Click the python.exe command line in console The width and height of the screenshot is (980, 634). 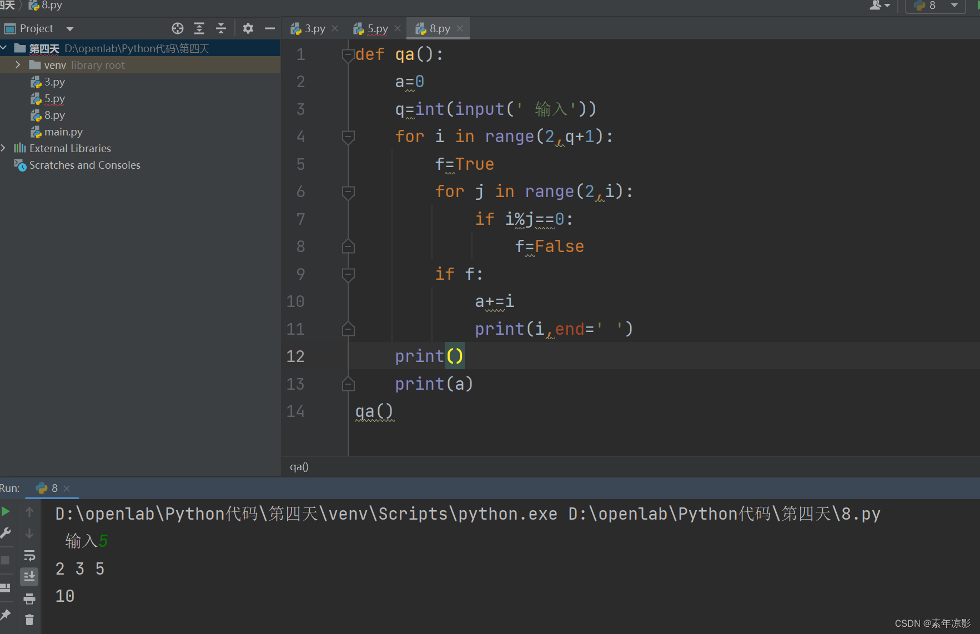[x=468, y=514]
